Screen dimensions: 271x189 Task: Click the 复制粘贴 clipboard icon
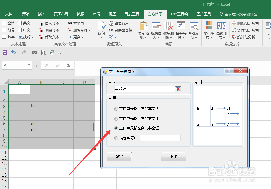point(144,26)
